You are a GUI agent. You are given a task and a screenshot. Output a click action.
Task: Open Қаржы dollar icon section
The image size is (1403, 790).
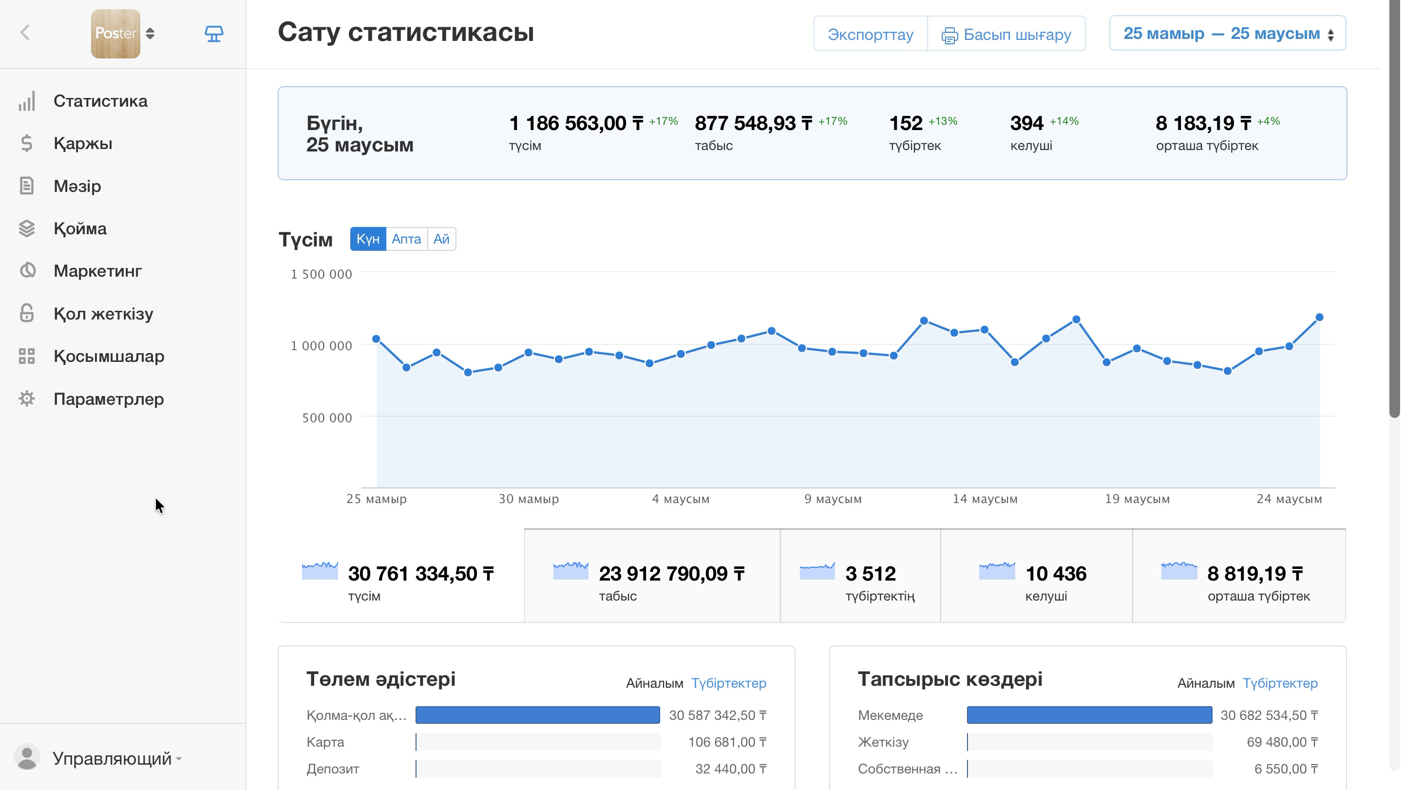click(x=27, y=143)
